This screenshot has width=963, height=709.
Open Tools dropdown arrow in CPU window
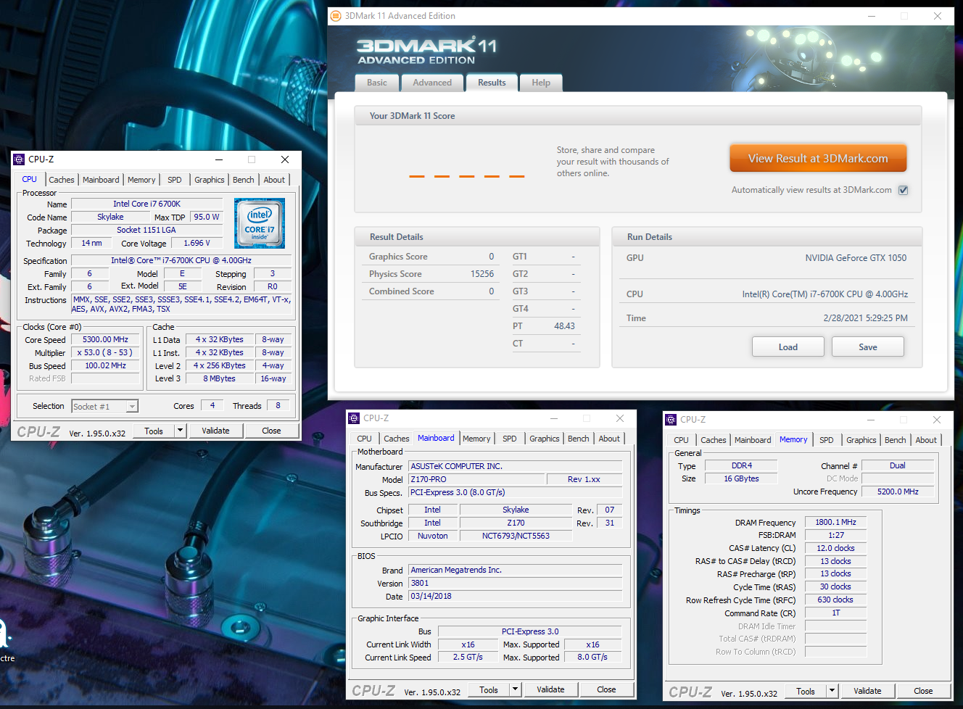[180, 431]
